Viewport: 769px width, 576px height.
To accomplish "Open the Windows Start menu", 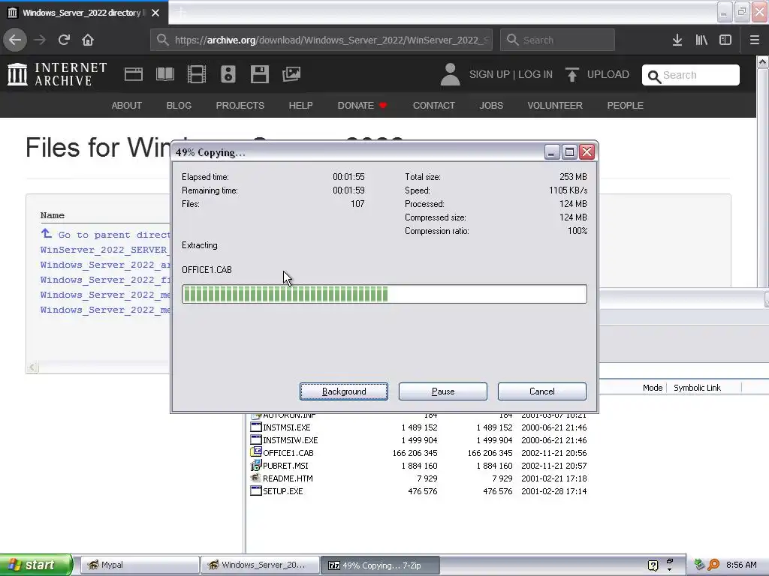I will [x=36, y=565].
